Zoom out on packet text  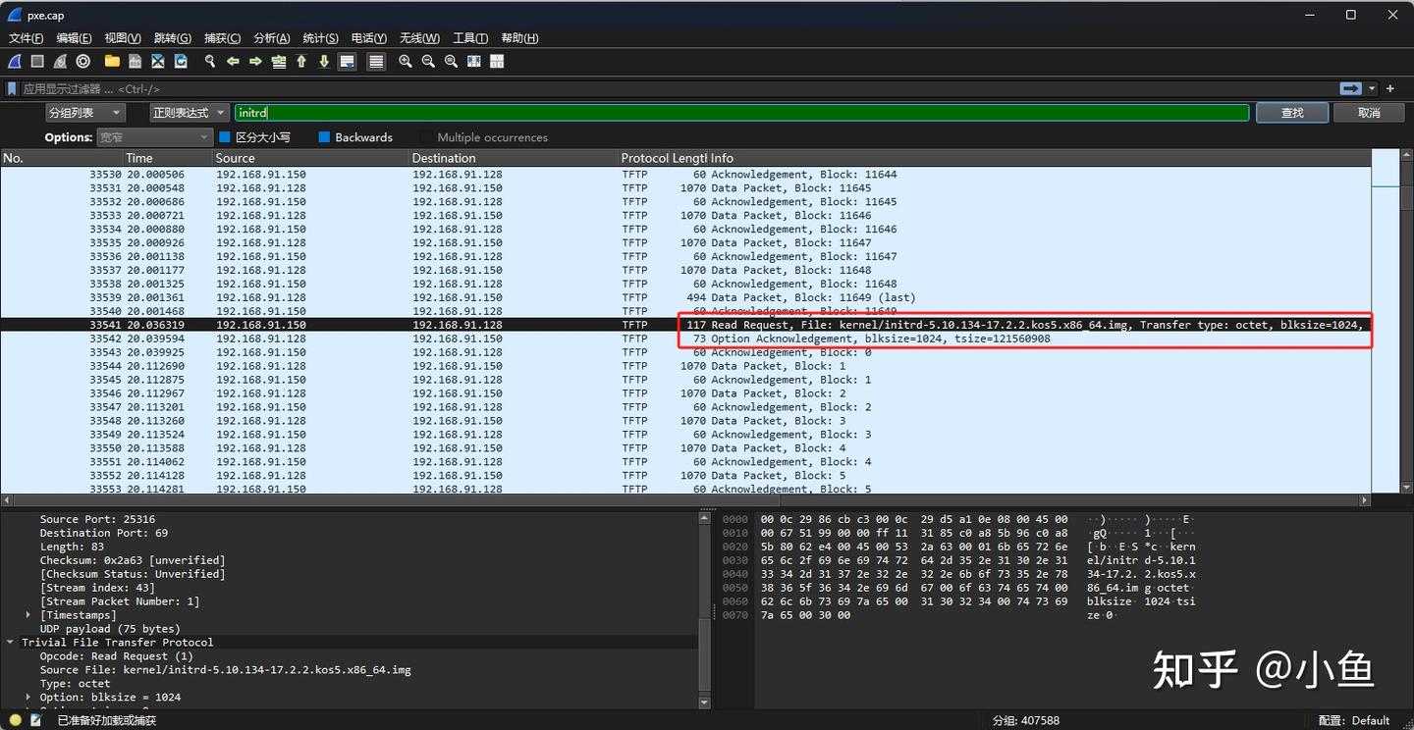pyautogui.click(x=428, y=62)
